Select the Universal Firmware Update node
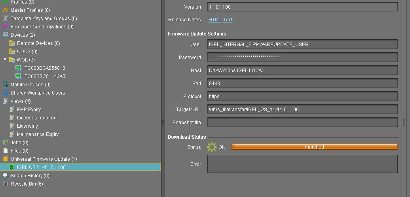 [44, 159]
